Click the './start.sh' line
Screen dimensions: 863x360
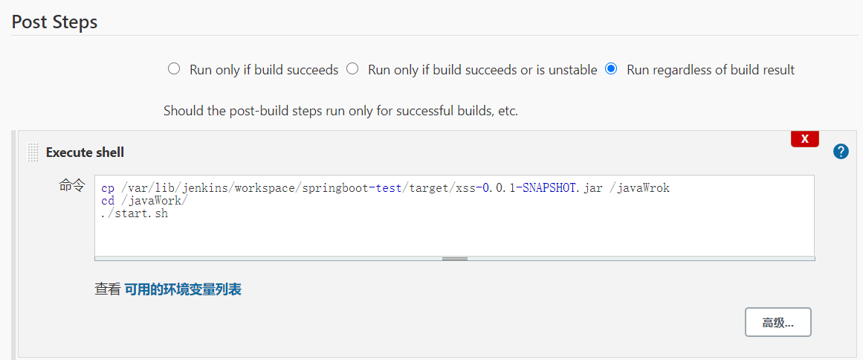pos(135,213)
